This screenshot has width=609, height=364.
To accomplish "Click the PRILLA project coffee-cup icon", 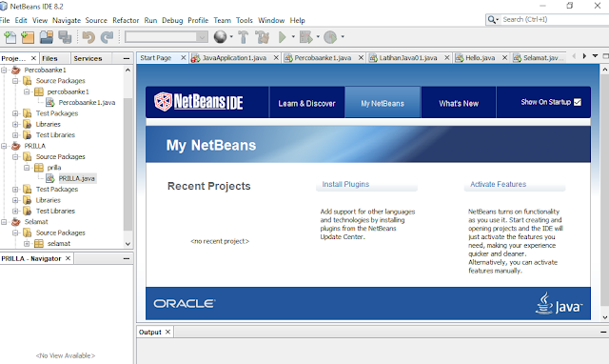I will (16, 146).
